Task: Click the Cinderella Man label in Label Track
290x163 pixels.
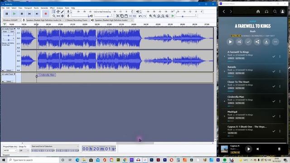Action: click(x=47, y=75)
